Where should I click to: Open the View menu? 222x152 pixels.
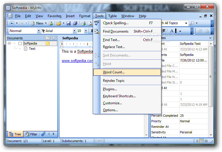(x=39, y=16)
